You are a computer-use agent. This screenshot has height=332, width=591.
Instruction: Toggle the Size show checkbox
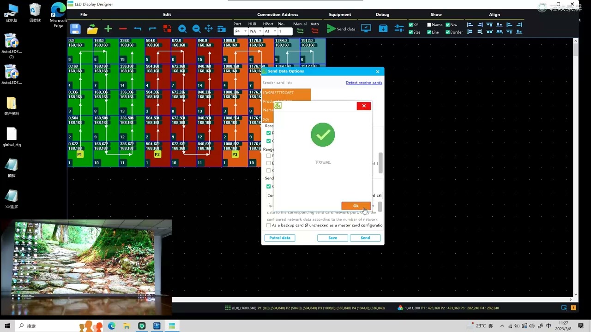[411, 32]
